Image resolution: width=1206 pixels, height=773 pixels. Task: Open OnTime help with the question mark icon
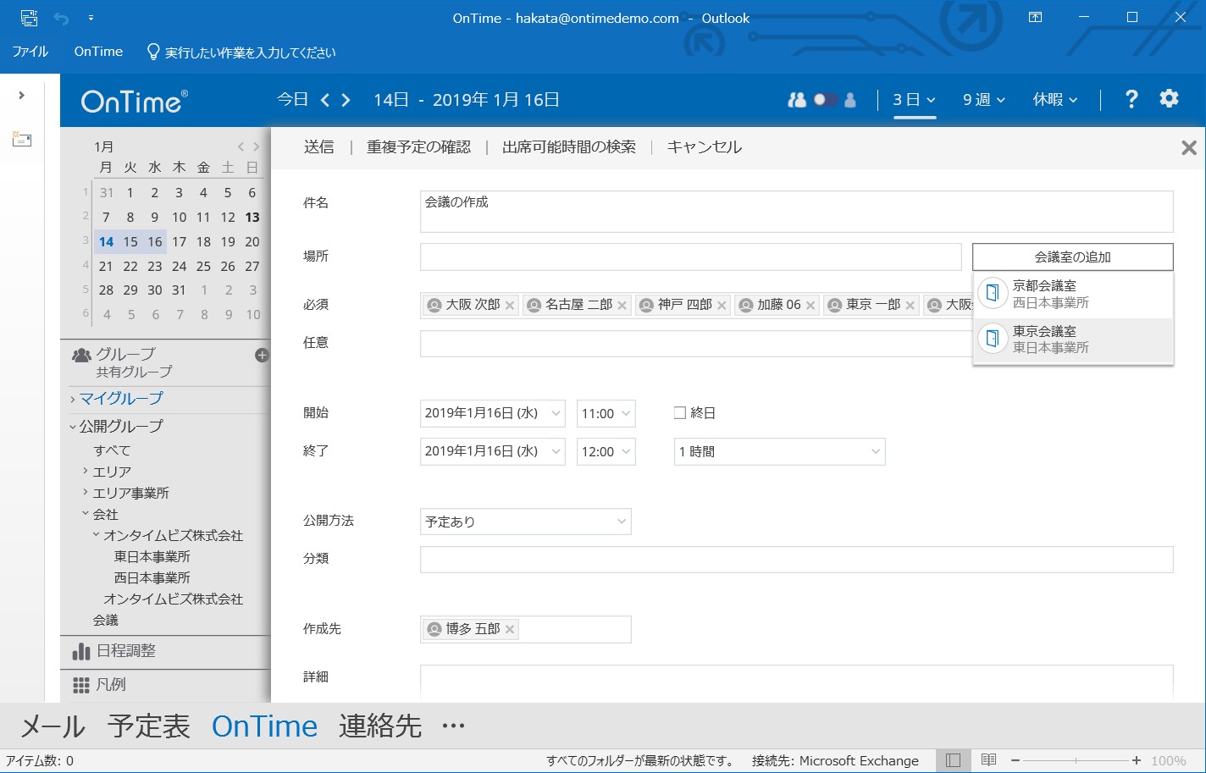1131,99
